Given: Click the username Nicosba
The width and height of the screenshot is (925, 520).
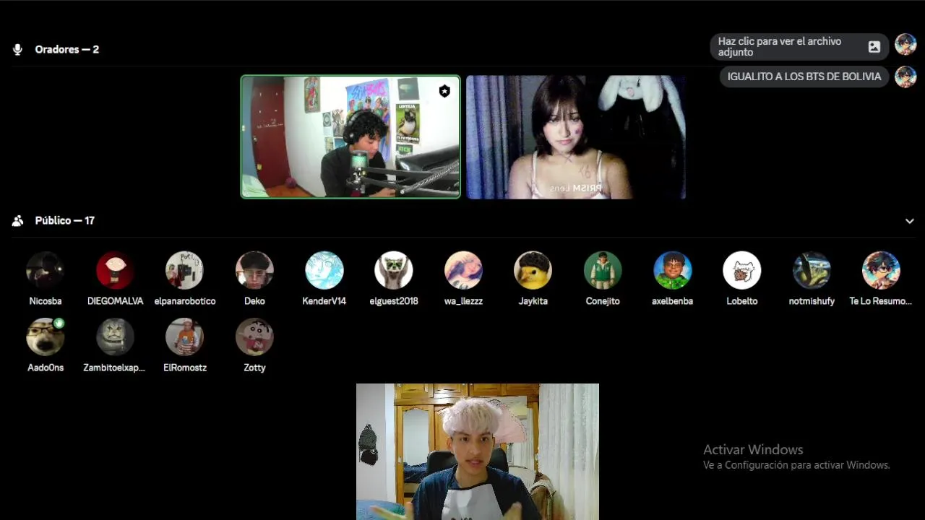Looking at the screenshot, I should pyautogui.click(x=46, y=301).
